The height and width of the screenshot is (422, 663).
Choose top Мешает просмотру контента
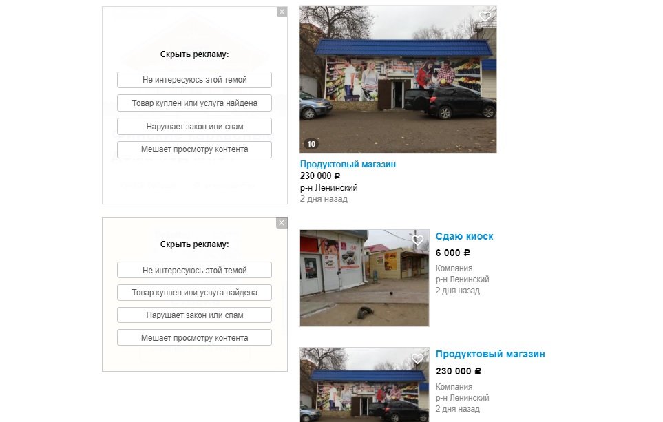click(x=195, y=149)
